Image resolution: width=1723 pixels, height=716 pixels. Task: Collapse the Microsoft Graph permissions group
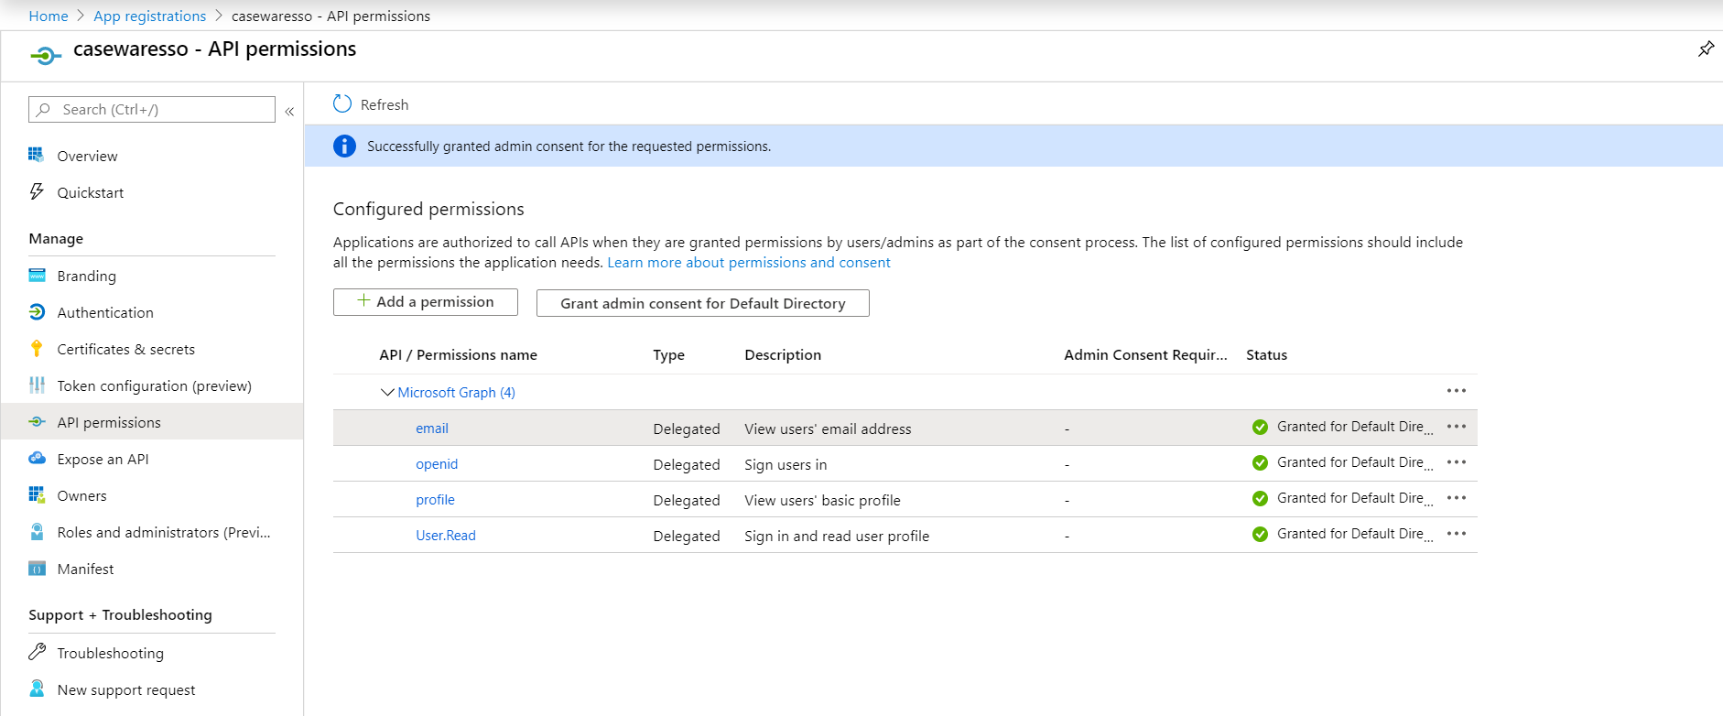click(x=387, y=392)
